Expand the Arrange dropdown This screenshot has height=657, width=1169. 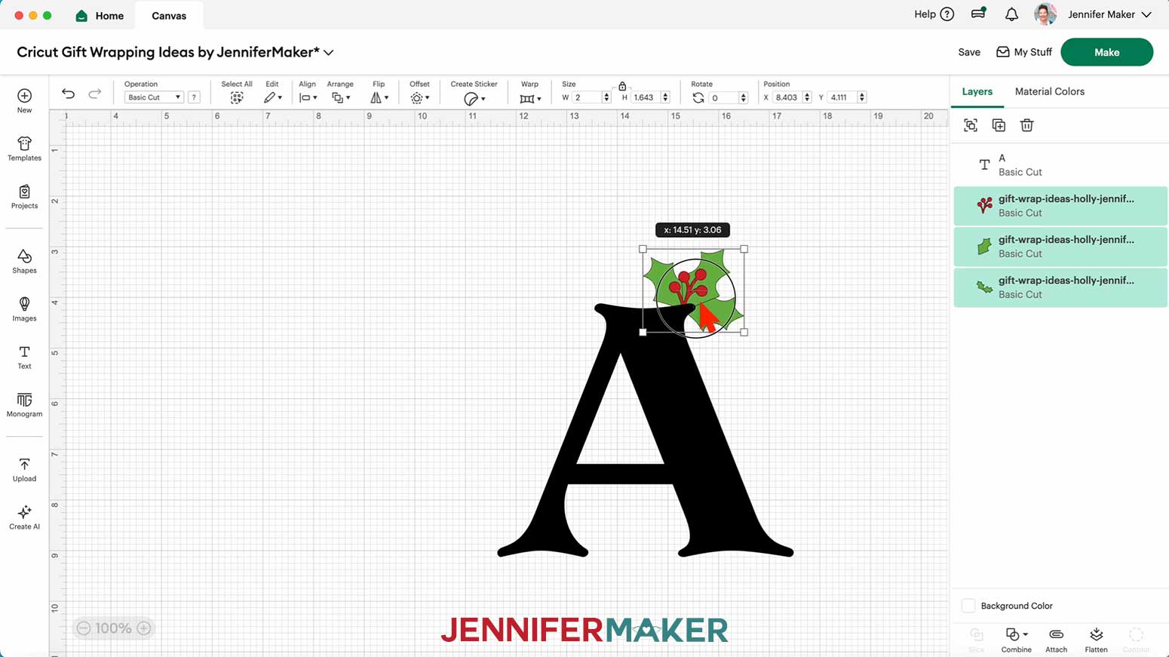tap(340, 98)
